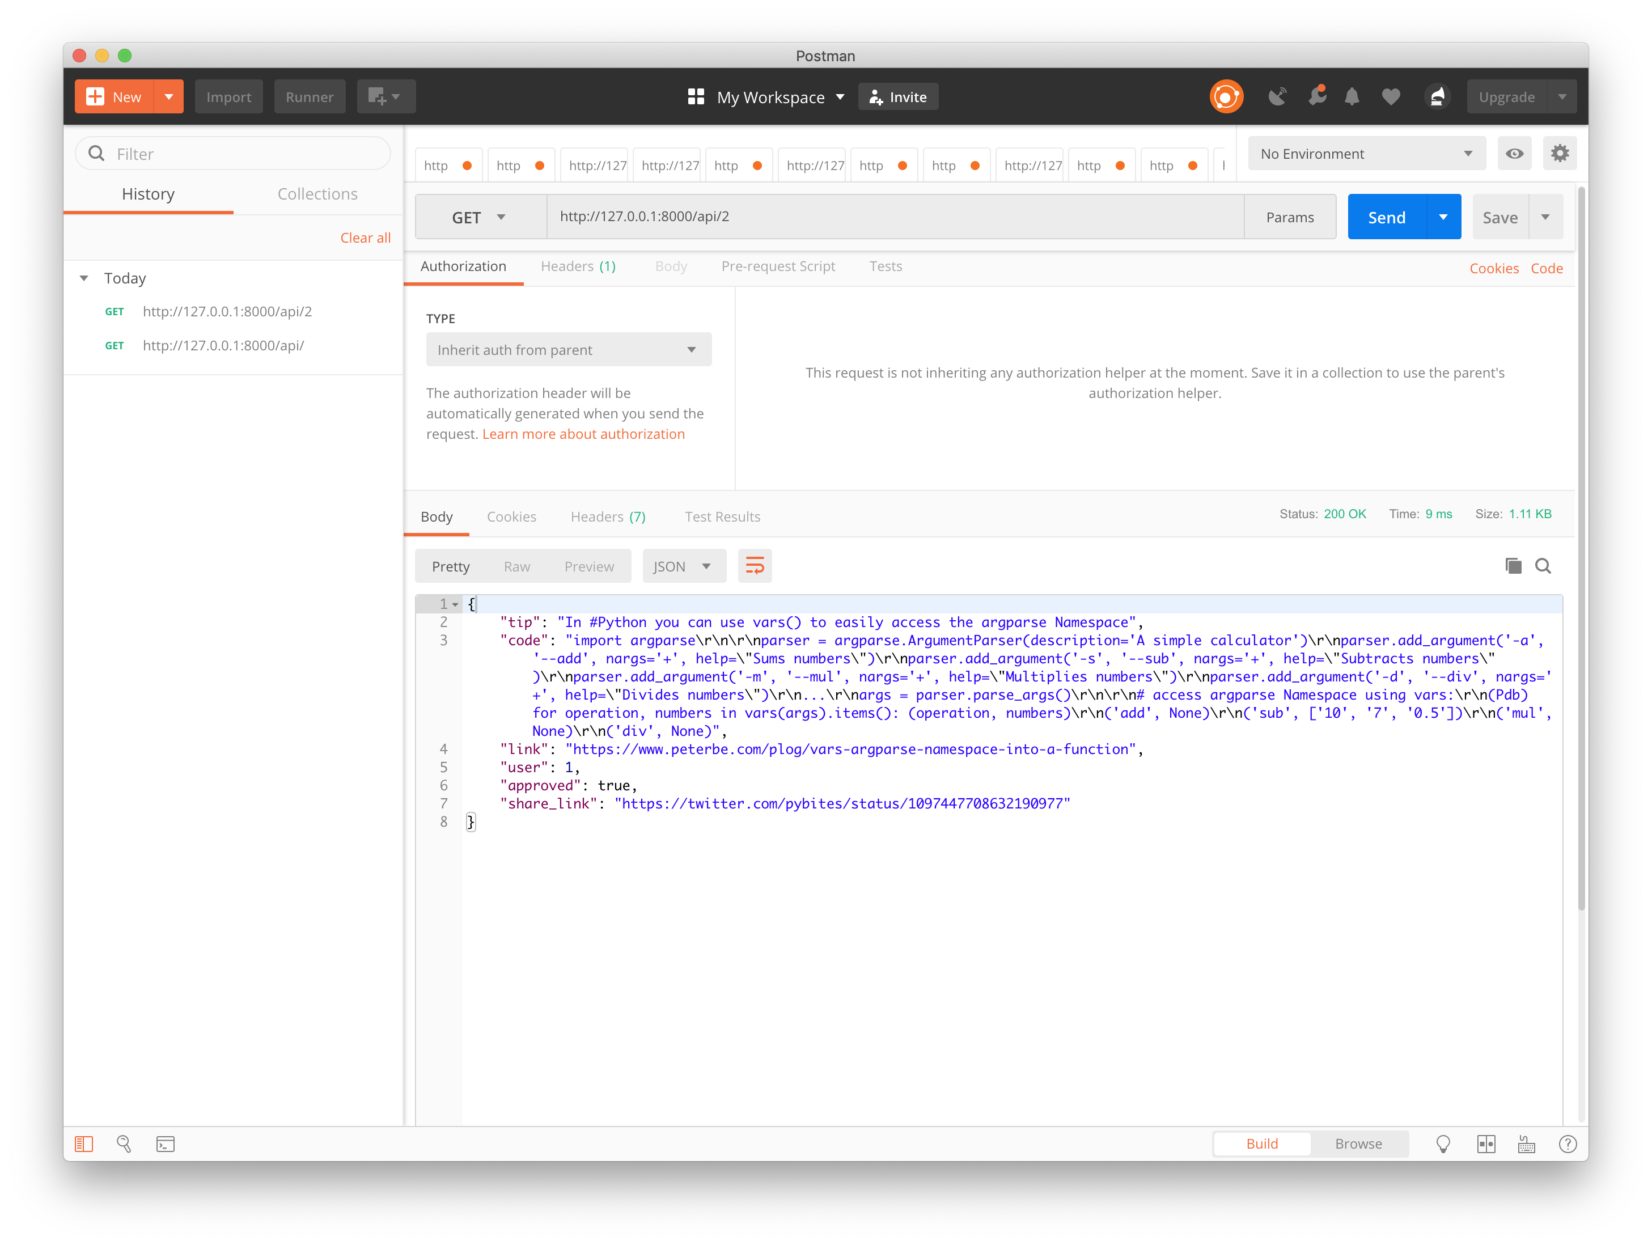
Task: Expand the No Environment dropdown
Action: click(x=1366, y=154)
